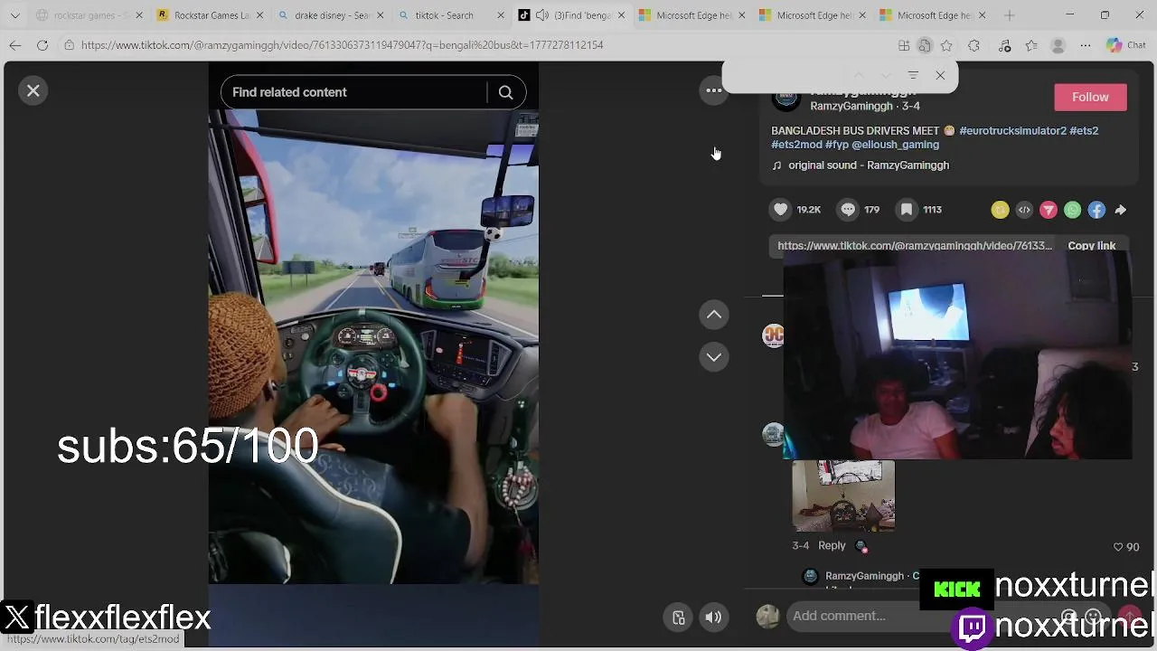Click the search magnifier in Find related content
Screen dimensions: 1157x651
click(505, 92)
